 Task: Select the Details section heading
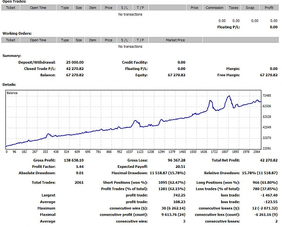pos(9,84)
